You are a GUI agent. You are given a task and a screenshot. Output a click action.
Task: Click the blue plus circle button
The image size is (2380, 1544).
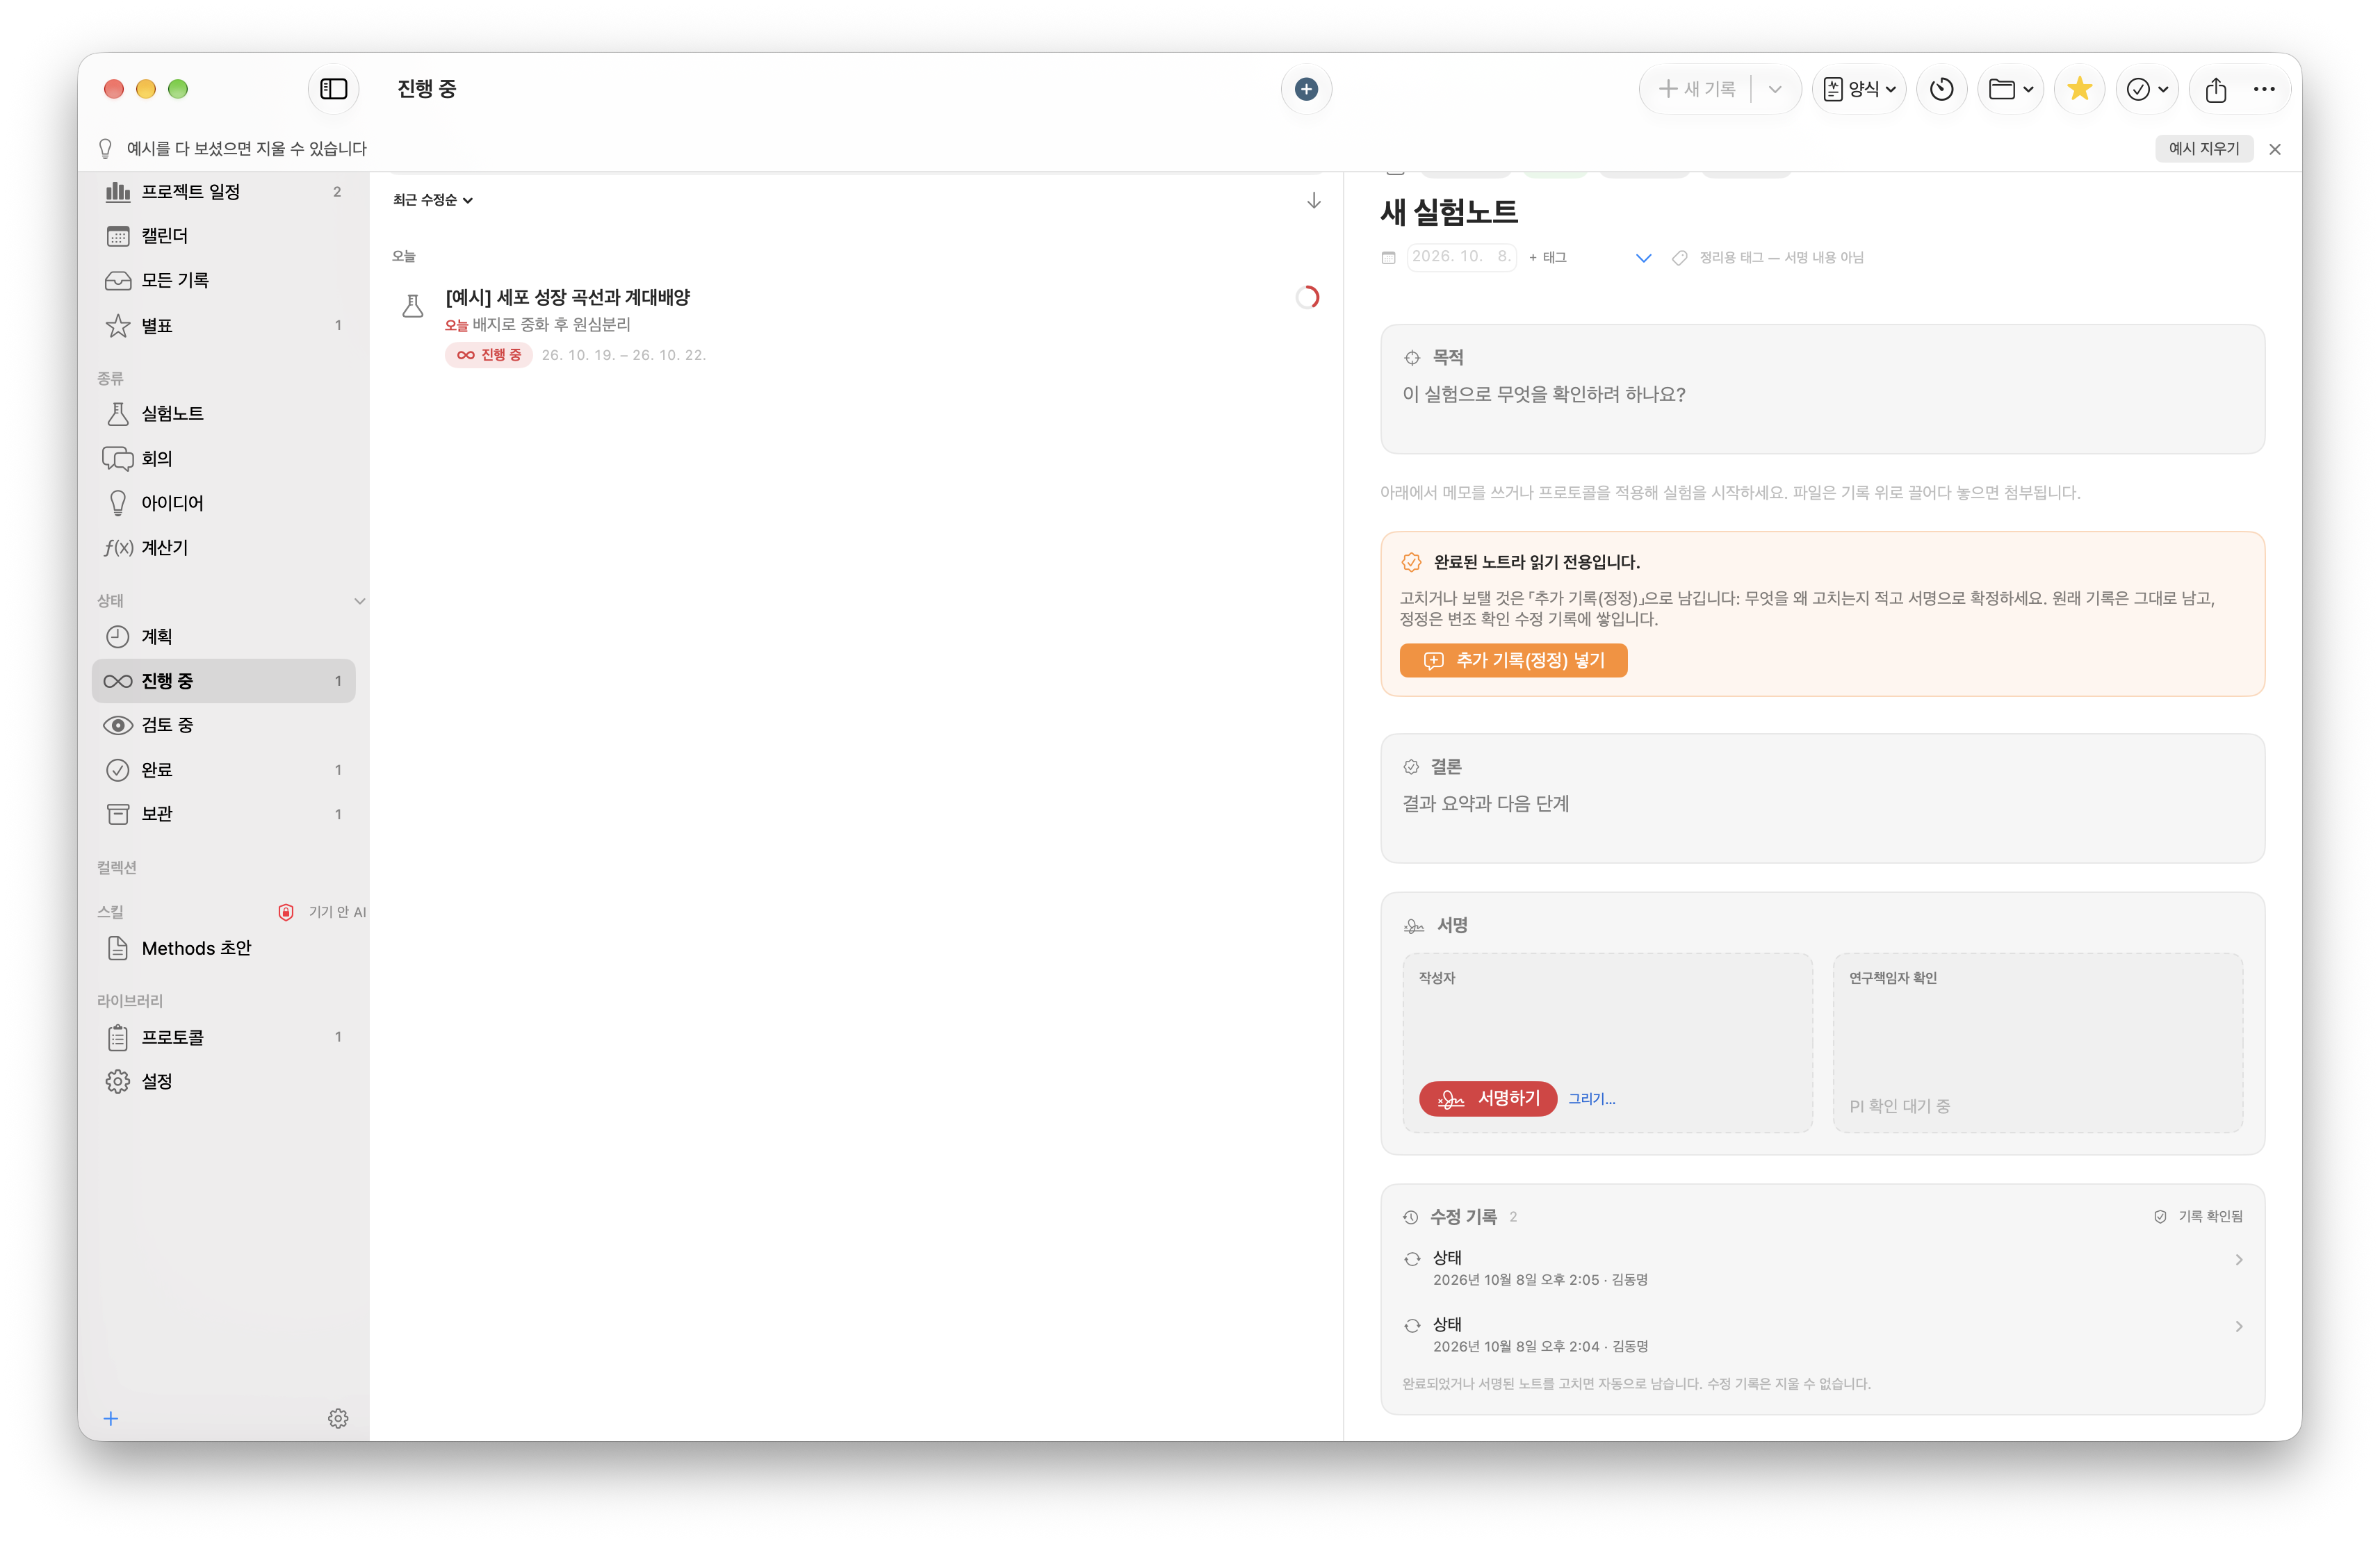click(1306, 89)
